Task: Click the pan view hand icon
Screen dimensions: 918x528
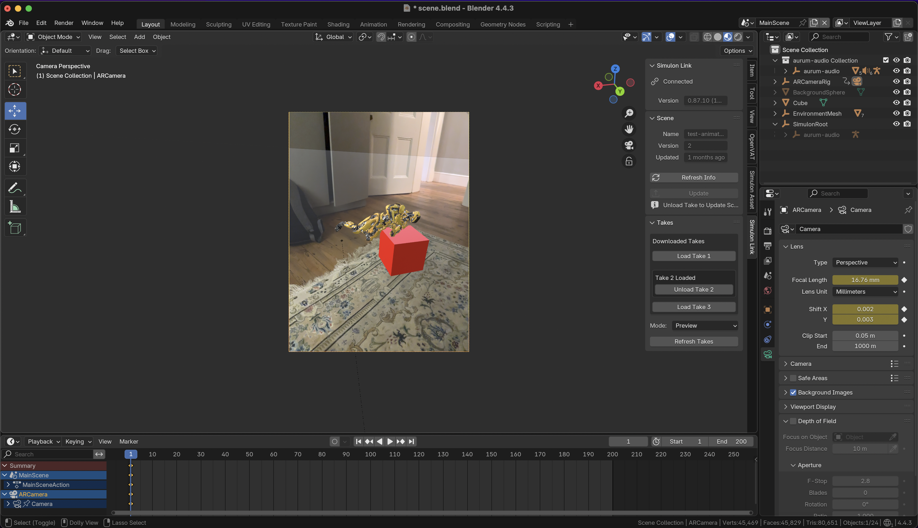Action: click(x=629, y=129)
